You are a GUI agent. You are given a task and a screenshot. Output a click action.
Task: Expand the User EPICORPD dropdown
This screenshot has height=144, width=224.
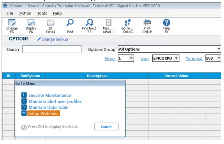click(x=176, y=58)
